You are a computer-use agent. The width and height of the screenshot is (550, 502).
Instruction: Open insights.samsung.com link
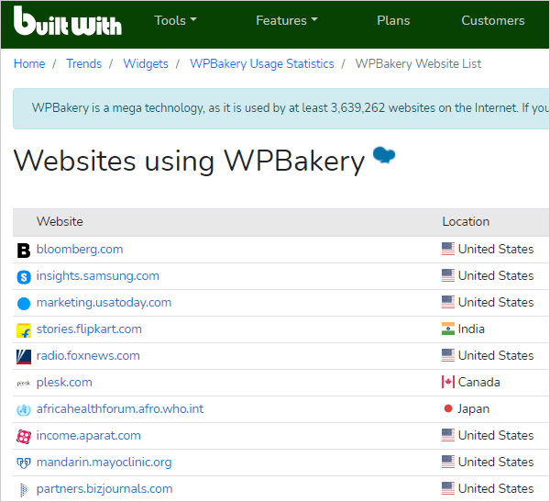click(97, 275)
